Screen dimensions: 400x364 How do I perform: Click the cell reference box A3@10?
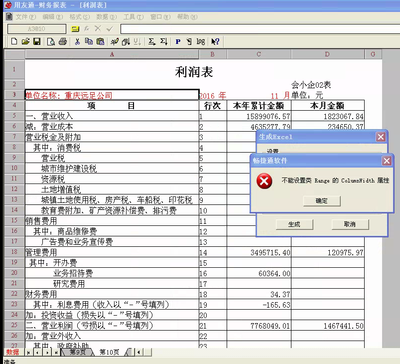tap(37, 29)
